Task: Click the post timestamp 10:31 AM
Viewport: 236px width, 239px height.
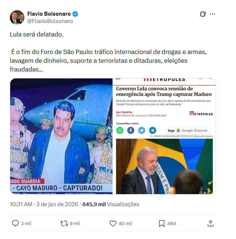Action: click(21, 204)
